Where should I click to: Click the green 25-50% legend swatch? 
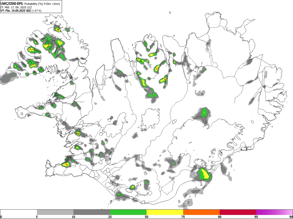128,212
